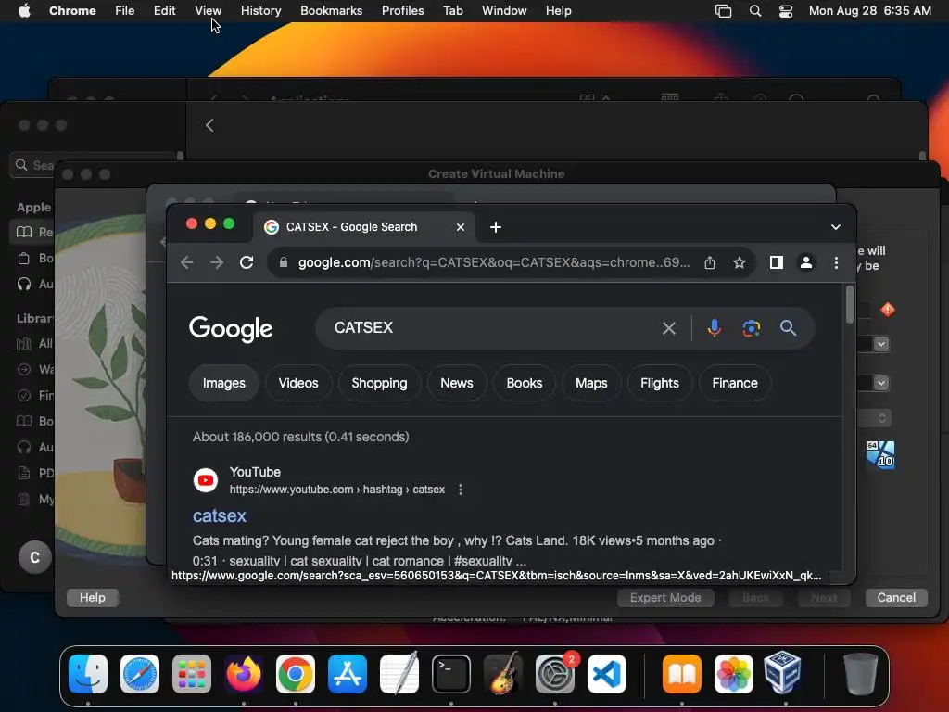Open the Apple menu
The height and width of the screenshot is (712, 949).
(24, 11)
